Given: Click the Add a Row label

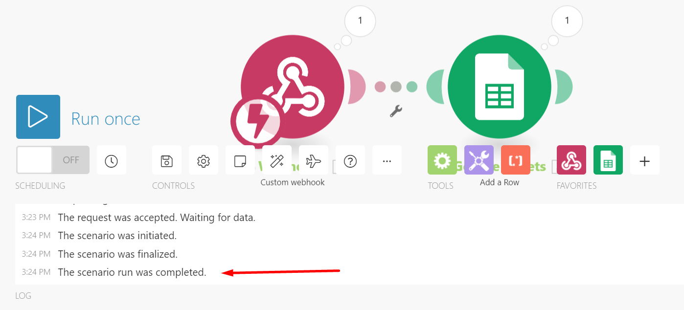Looking at the screenshot, I should [500, 182].
